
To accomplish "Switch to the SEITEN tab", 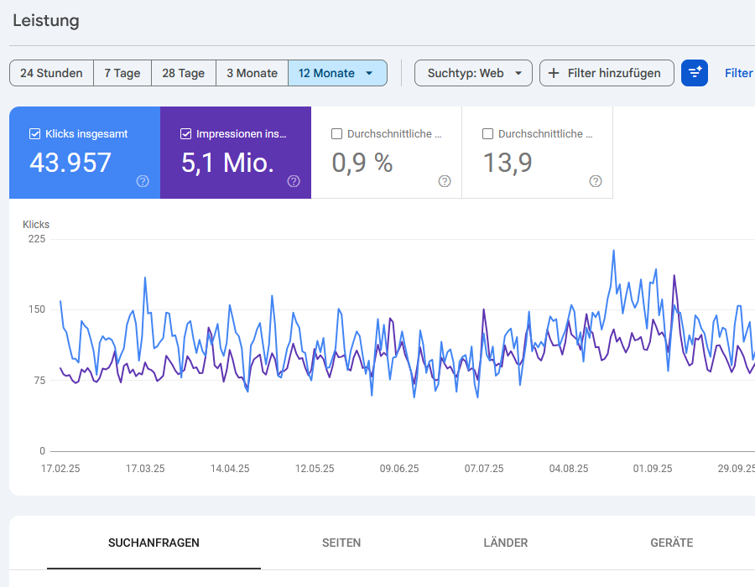I will point(341,543).
